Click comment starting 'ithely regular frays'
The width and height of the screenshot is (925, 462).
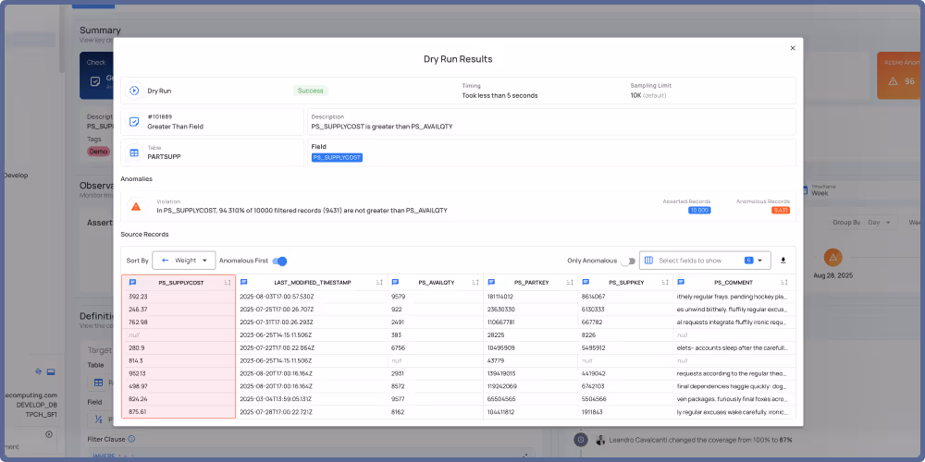tap(732, 297)
